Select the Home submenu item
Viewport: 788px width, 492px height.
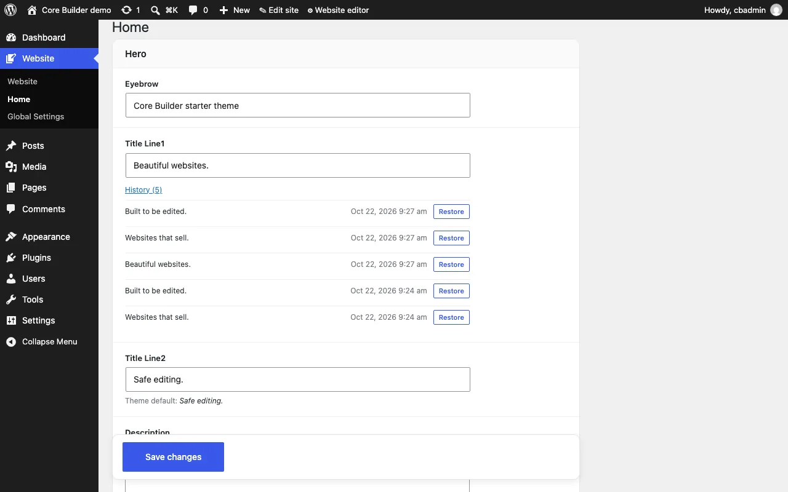point(18,99)
